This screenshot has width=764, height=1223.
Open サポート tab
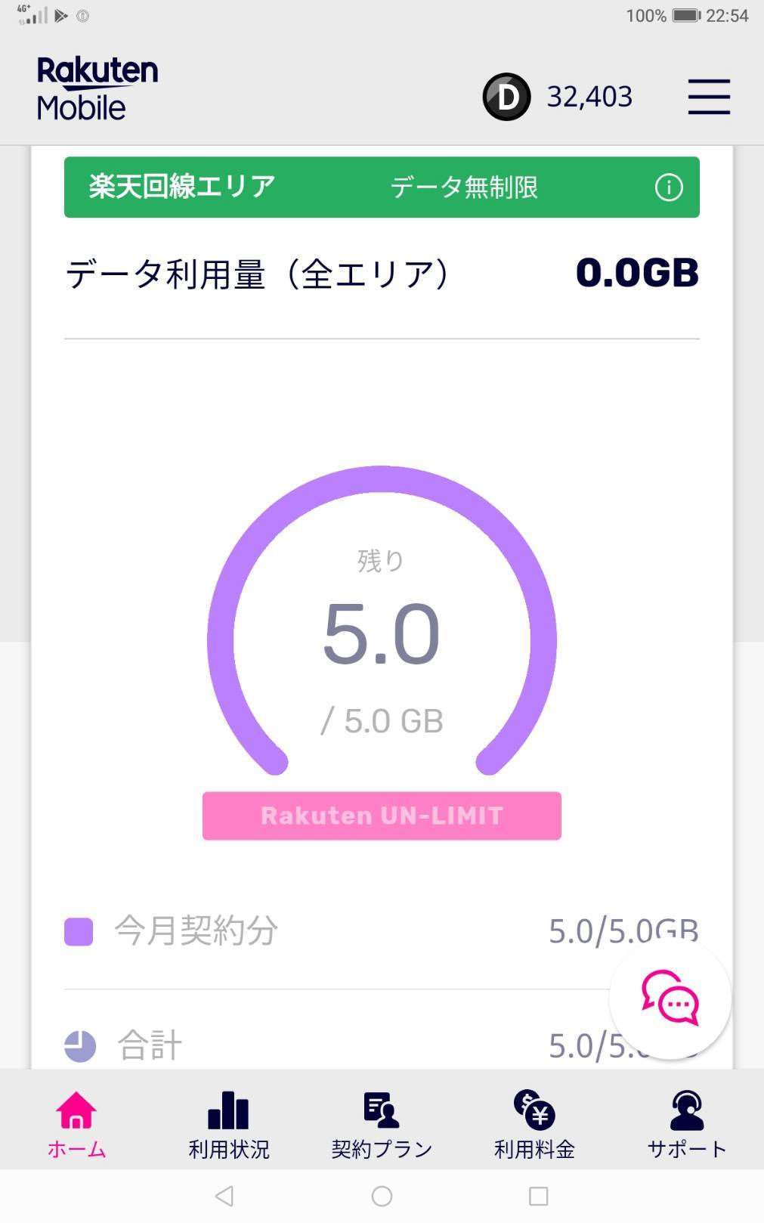coord(686,1124)
